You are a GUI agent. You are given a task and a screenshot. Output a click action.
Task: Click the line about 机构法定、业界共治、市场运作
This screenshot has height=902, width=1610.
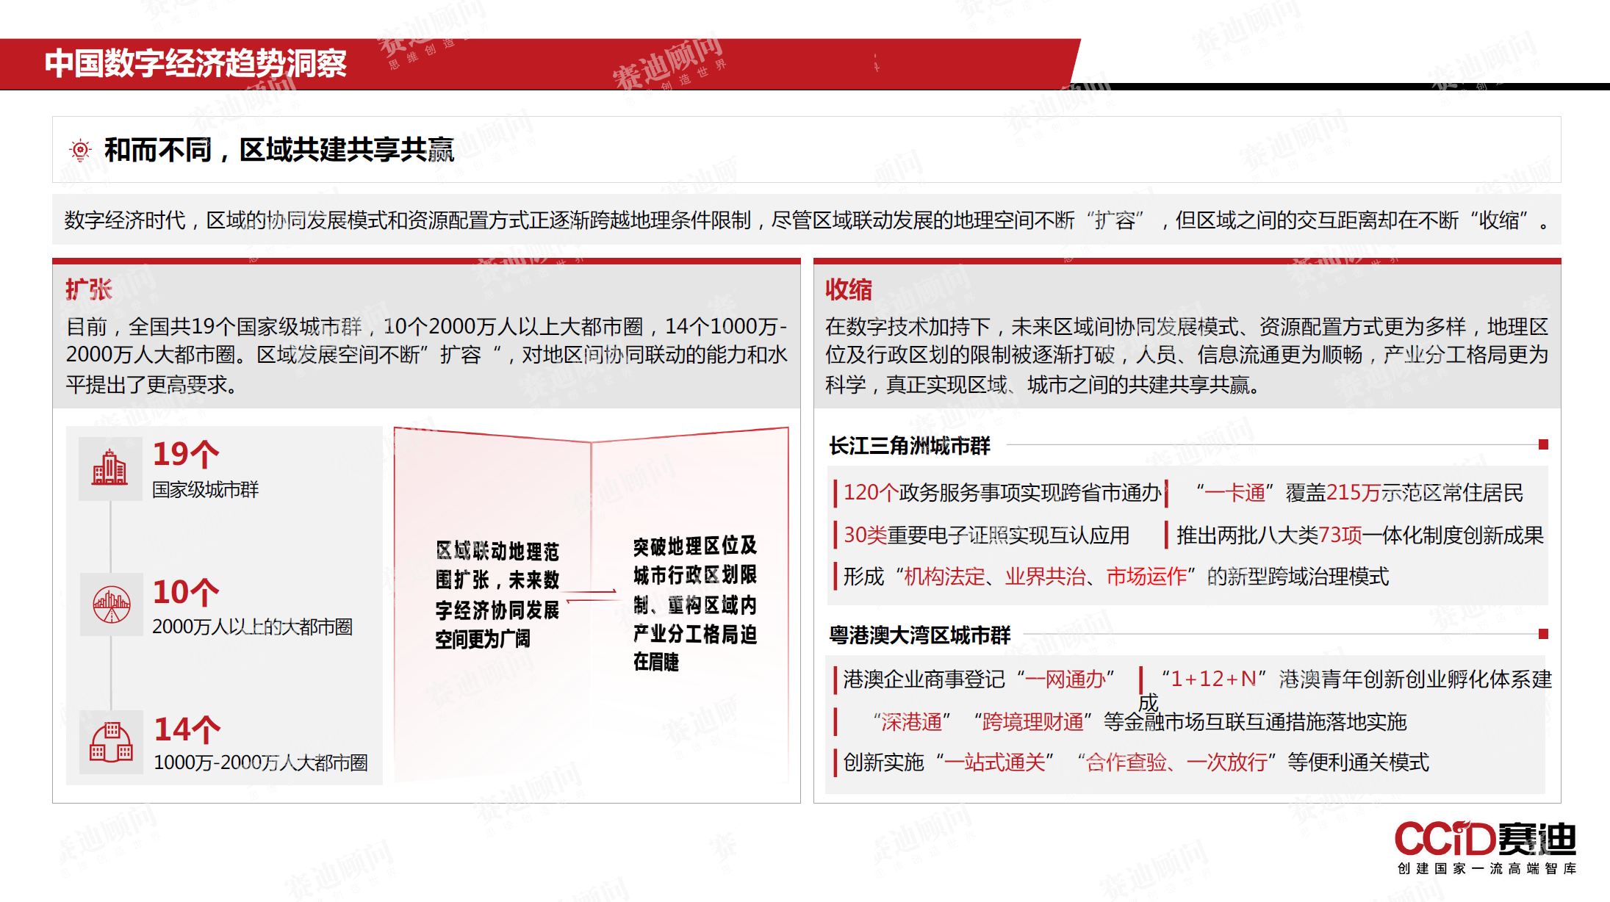point(1116,577)
